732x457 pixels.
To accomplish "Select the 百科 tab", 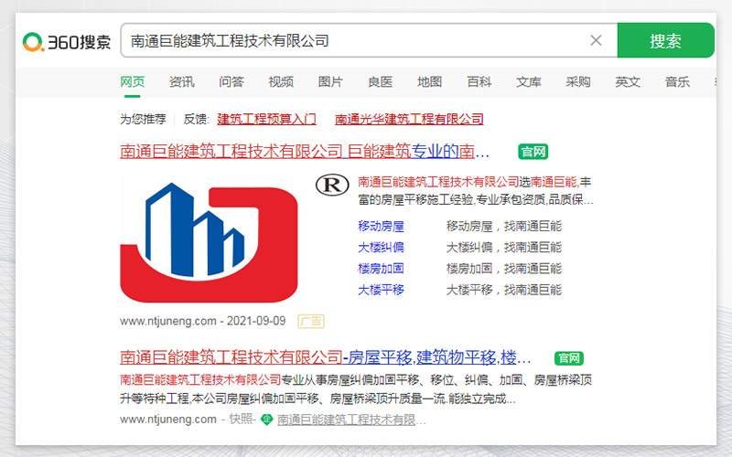I will [x=479, y=82].
